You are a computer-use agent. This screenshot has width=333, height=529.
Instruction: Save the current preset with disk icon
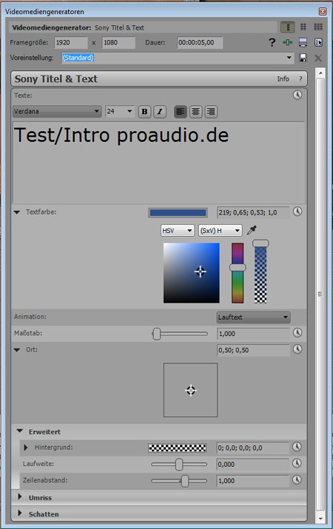(x=303, y=58)
